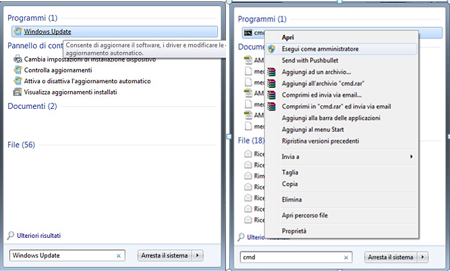450x271 pixels.
Task: Open Controlla aggiornamenti
Action: tap(58, 70)
